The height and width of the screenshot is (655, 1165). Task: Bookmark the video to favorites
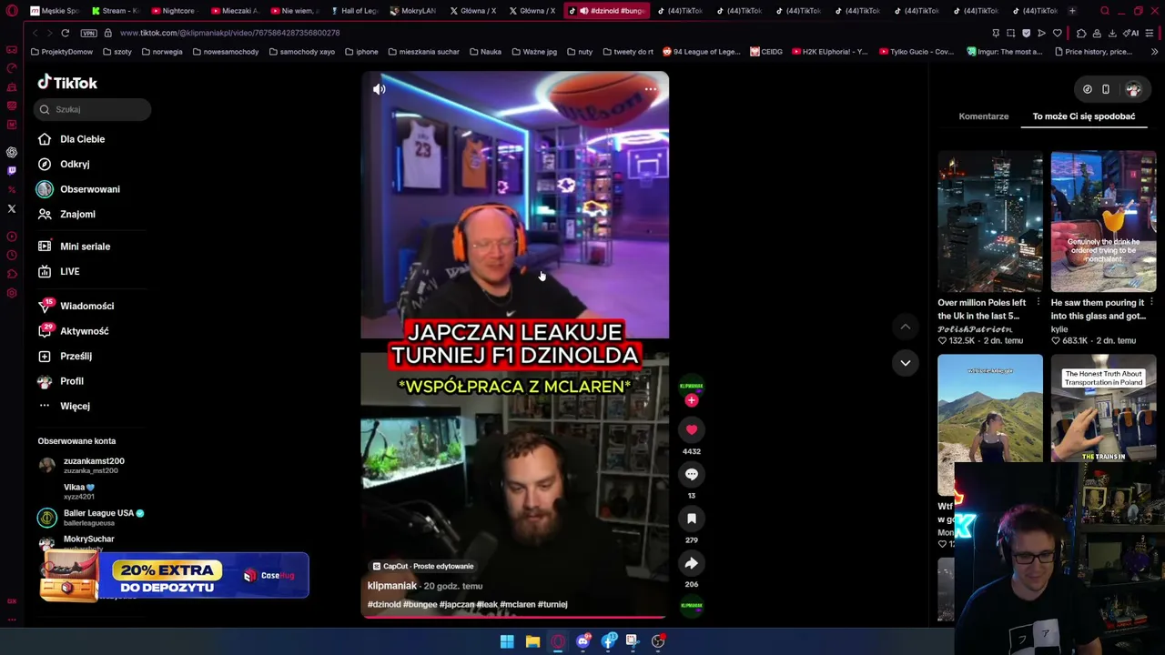(692, 519)
